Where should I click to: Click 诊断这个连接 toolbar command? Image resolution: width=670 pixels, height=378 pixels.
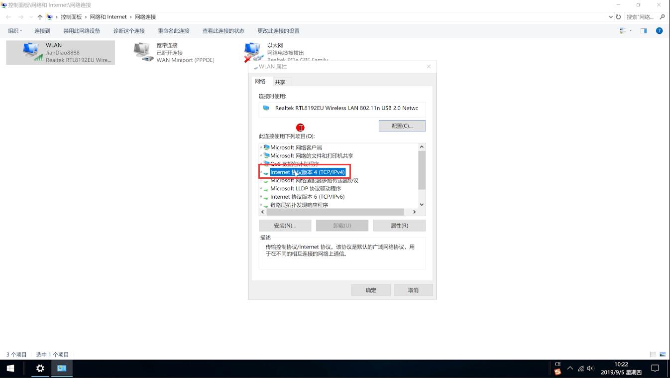point(129,31)
